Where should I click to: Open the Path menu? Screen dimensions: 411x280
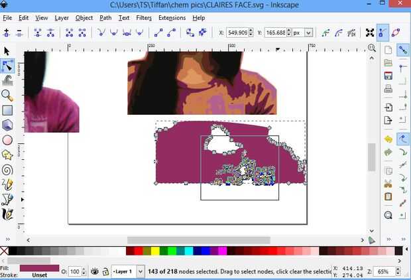pyautogui.click(x=105, y=18)
